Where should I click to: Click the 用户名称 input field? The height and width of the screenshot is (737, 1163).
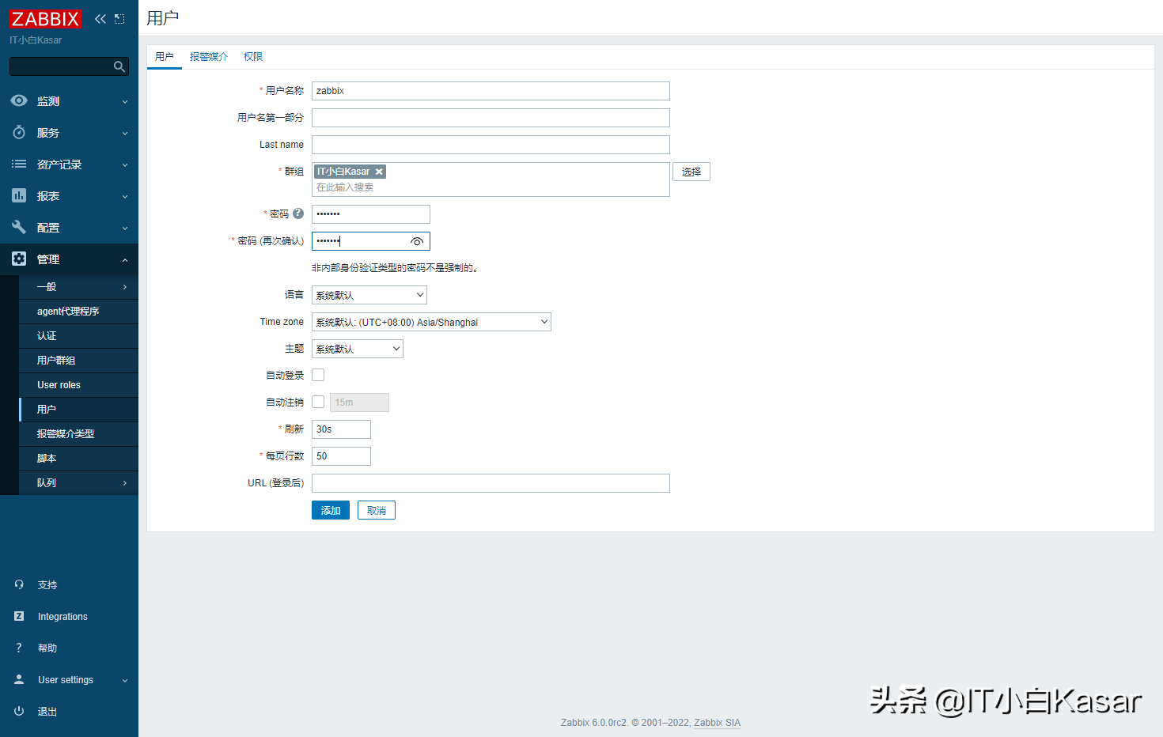tap(491, 91)
